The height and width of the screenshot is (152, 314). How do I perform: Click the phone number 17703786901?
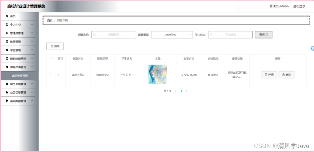[189, 75]
